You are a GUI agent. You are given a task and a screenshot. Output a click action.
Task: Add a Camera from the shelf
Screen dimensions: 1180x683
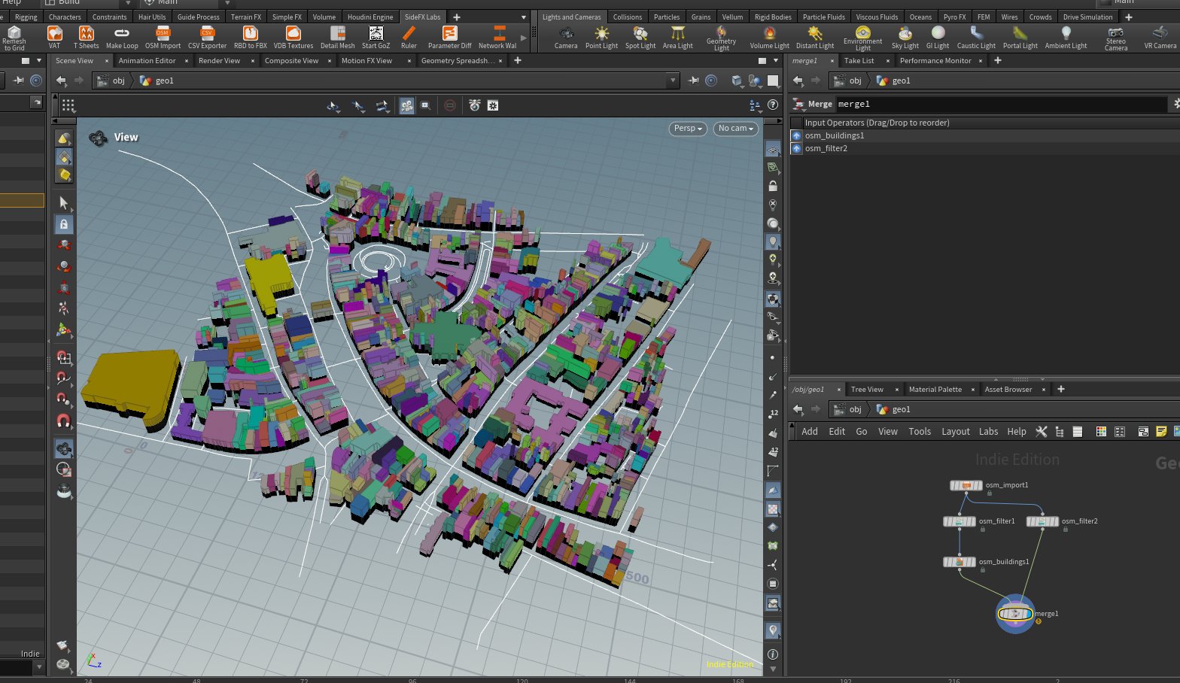(566, 37)
